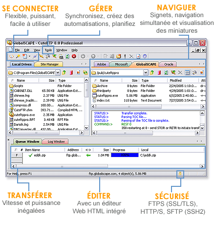
Task: Open the Tools menu
Action: [48, 50]
